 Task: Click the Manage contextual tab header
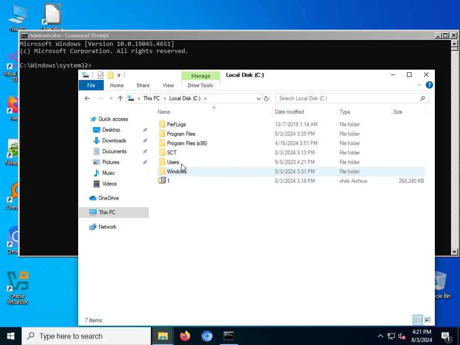[201, 76]
